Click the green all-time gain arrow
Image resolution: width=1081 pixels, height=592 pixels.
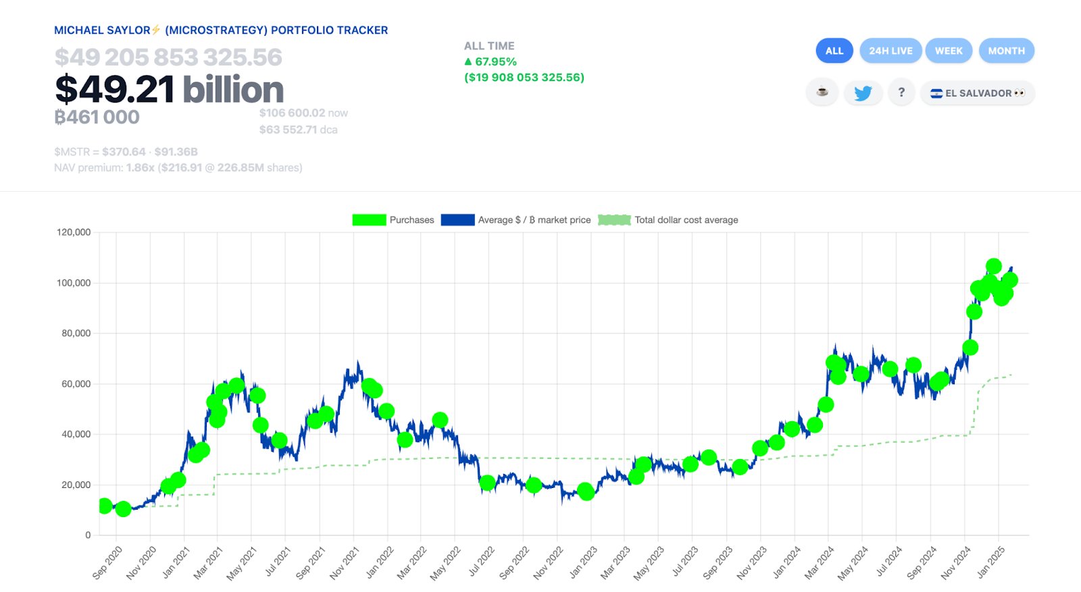tap(468, 62)
